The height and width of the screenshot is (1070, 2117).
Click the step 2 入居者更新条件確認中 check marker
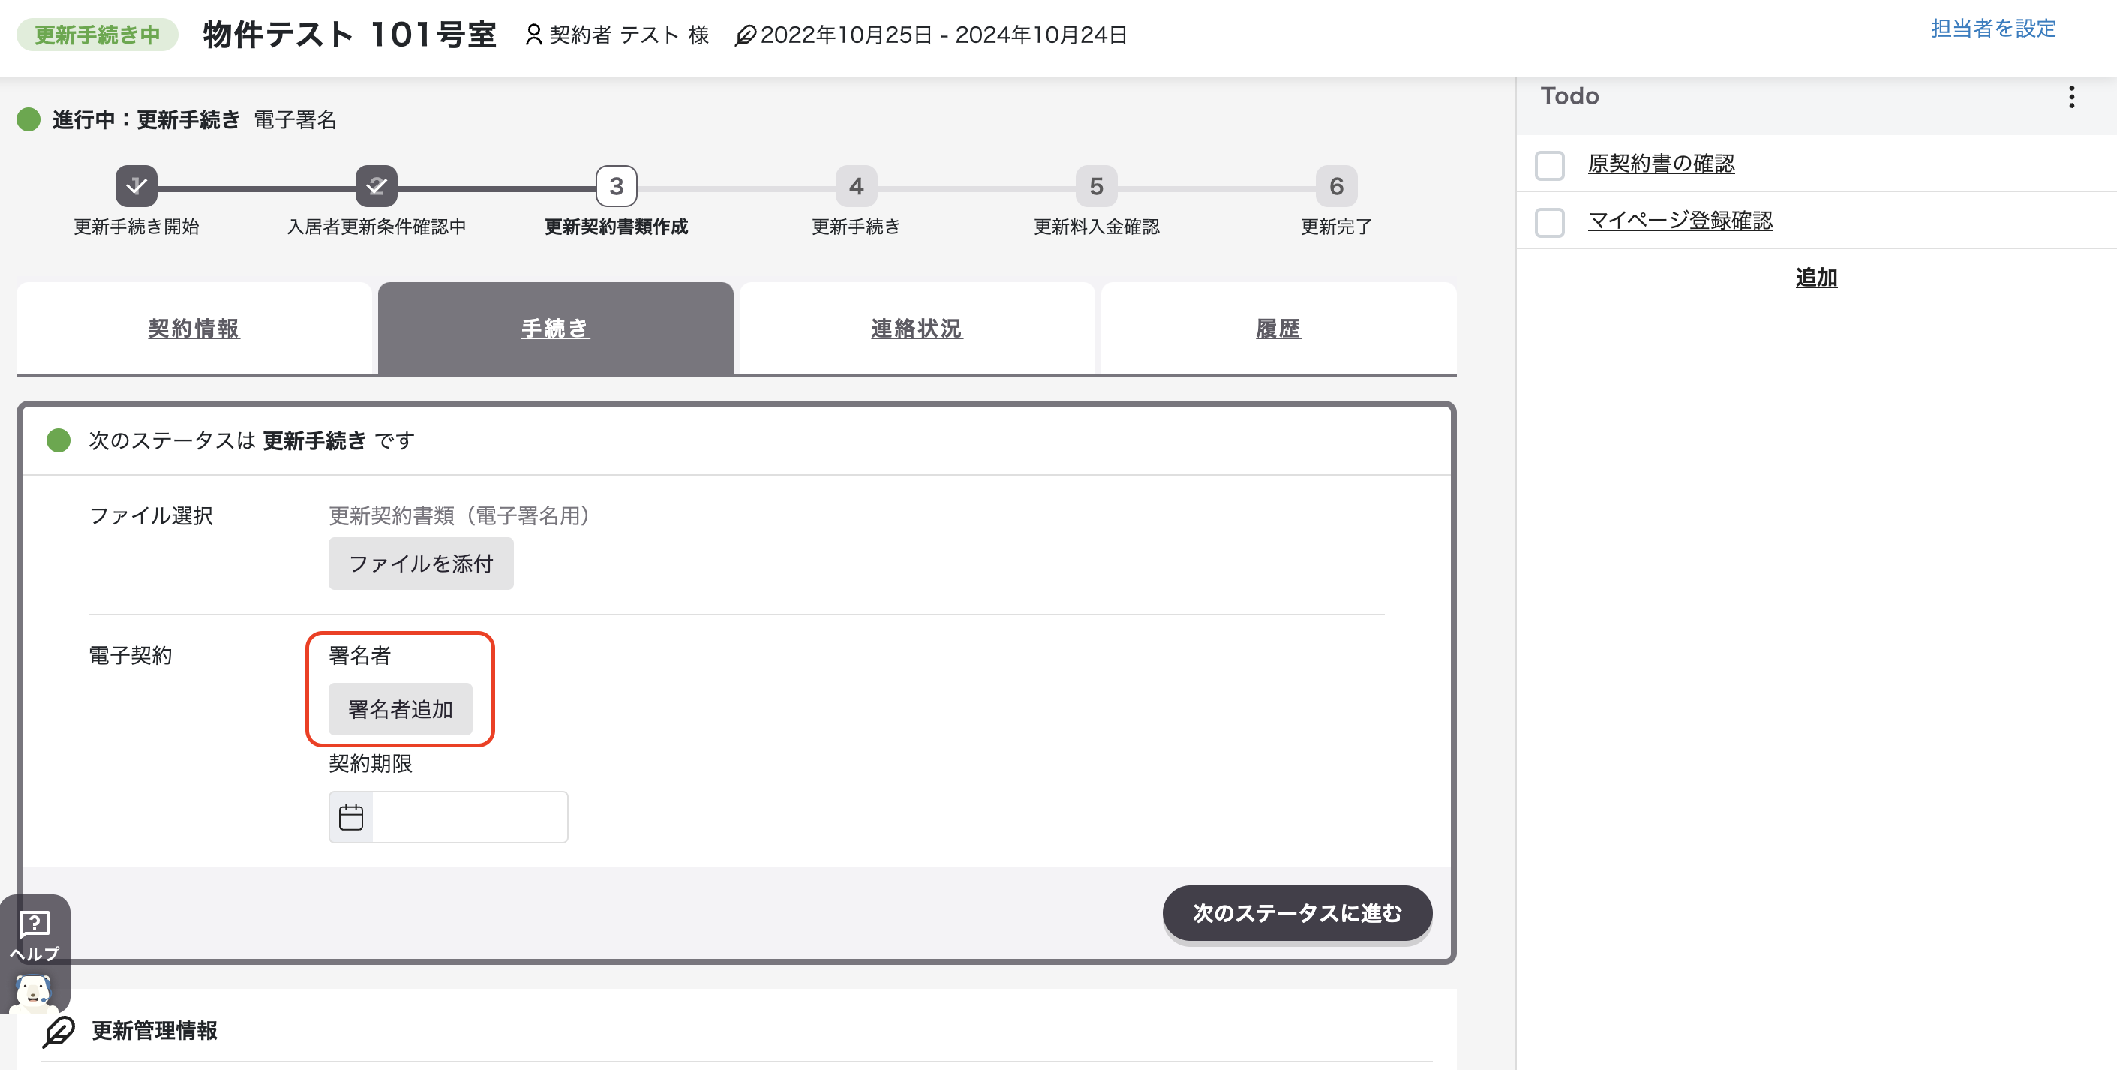(377, 187)
